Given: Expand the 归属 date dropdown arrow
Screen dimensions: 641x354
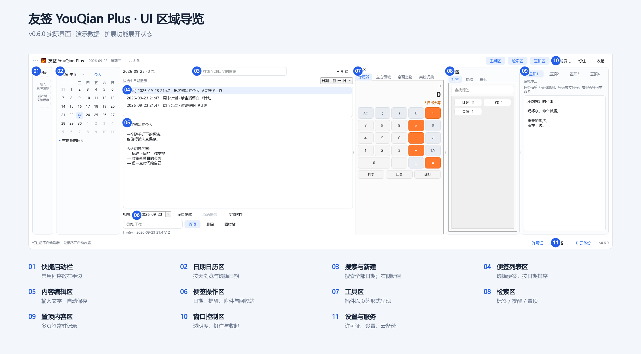Looking at the screenshot, I should (x=168, y=214).
